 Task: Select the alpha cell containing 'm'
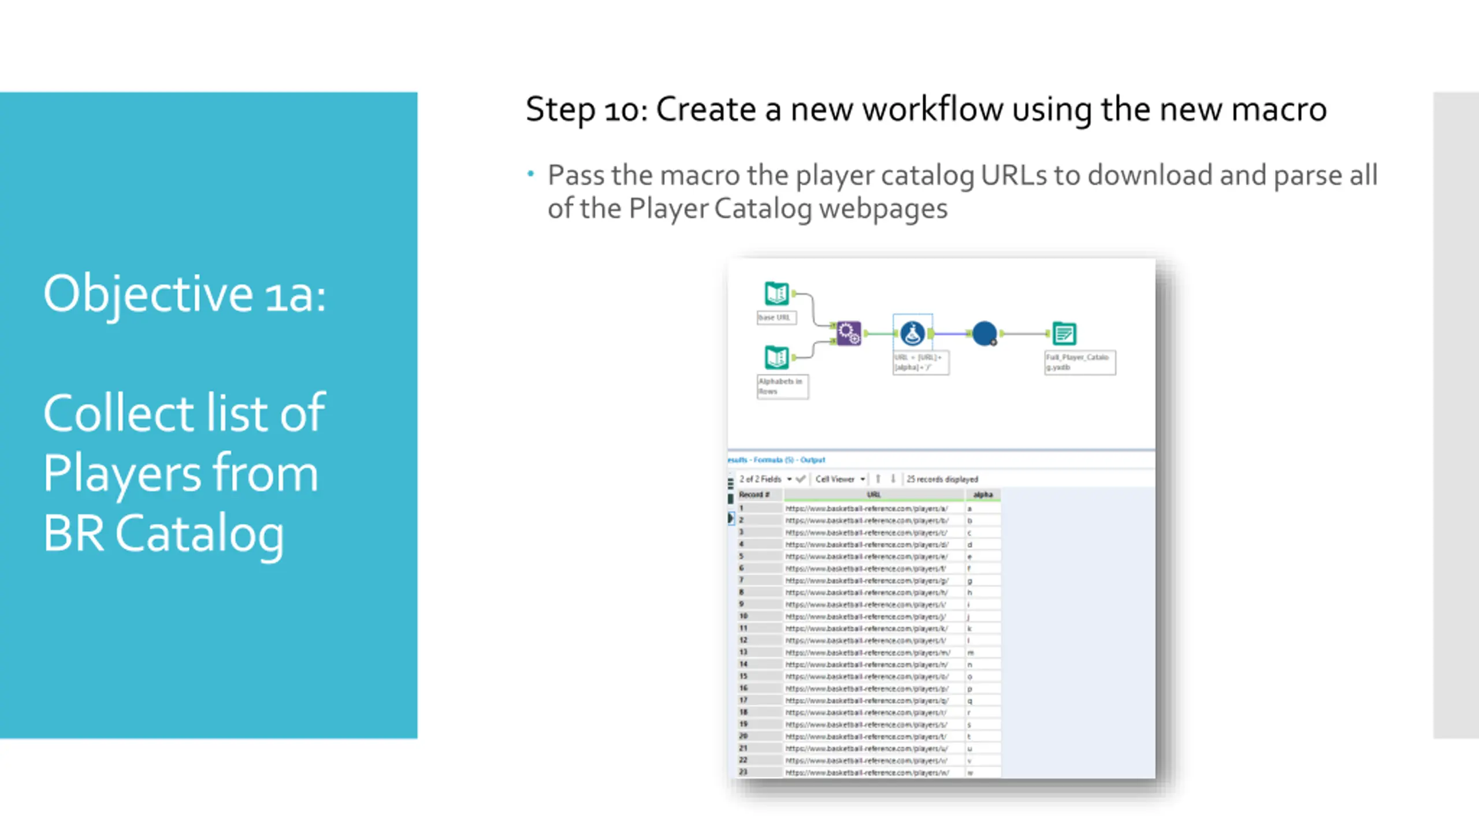(983, 652)
